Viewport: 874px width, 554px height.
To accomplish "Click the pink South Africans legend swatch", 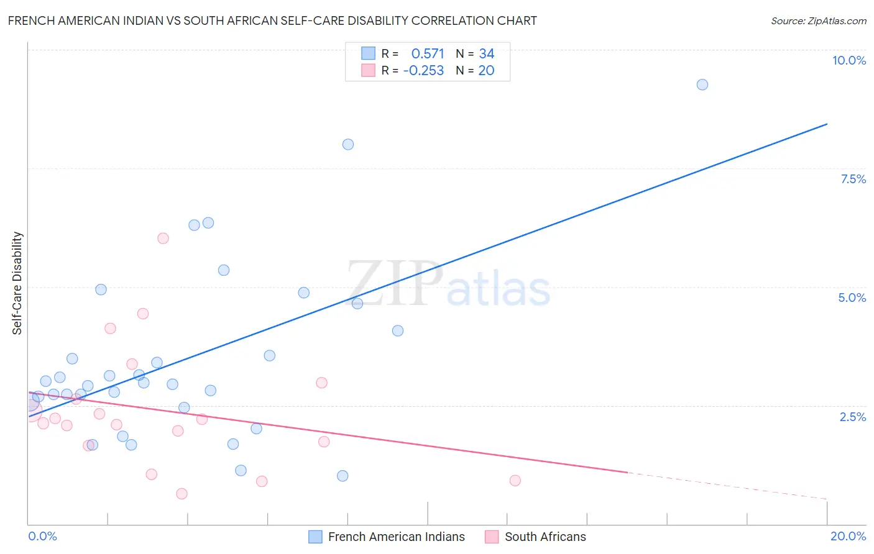I will (492, 537).
